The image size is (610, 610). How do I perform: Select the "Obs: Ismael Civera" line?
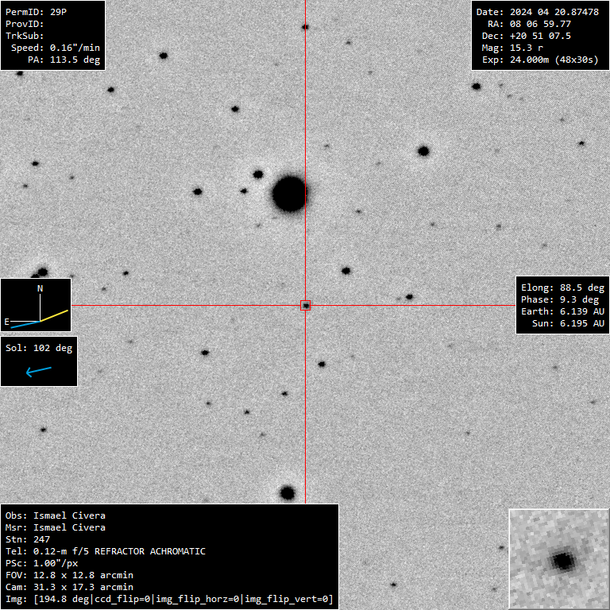[x=56, y=515]
